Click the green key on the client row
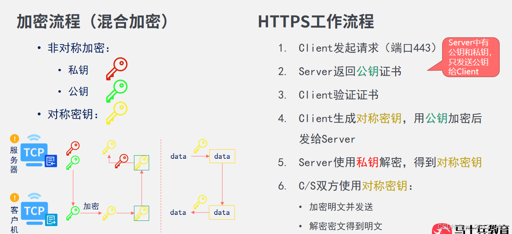Image resolution: width=512 pixels, height=234 pixels. pyautogui.click(x=73, y=213)
